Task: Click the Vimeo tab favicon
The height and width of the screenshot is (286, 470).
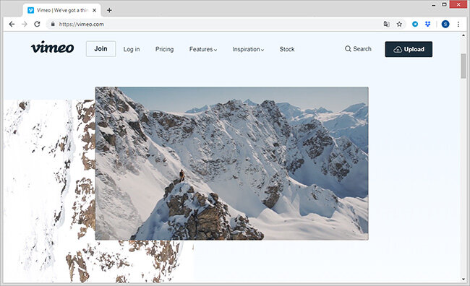Action: 30,10
